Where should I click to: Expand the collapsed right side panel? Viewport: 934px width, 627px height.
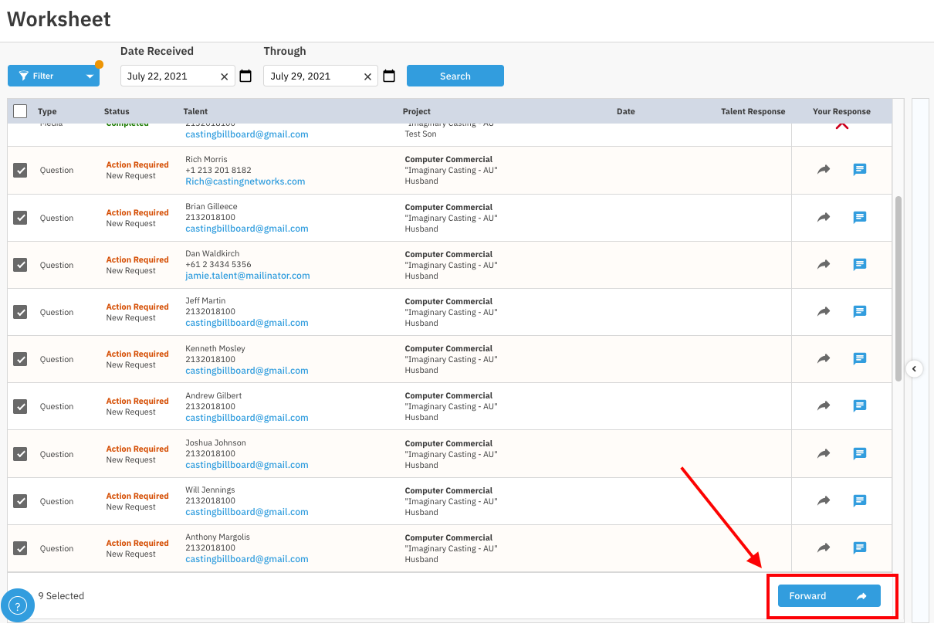click(915, 369)
